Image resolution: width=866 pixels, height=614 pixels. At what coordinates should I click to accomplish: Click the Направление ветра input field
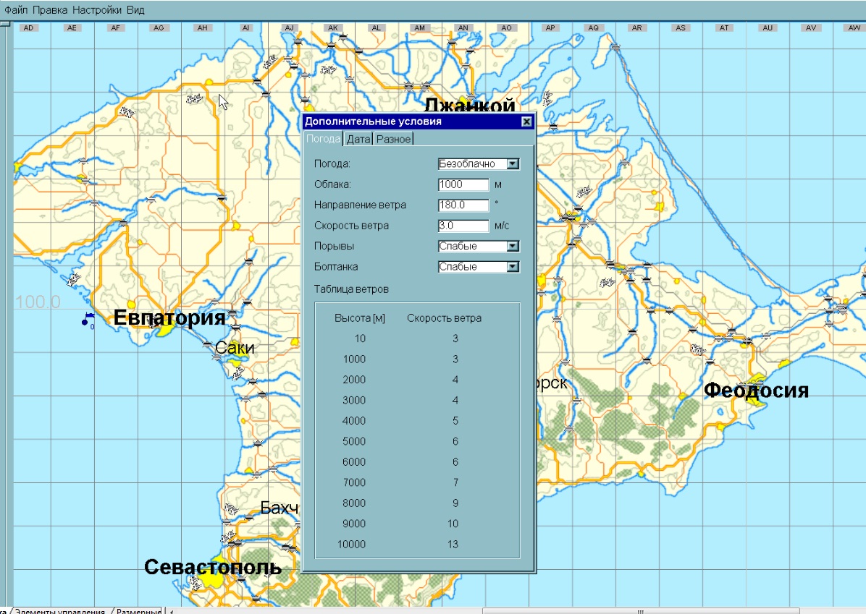463,205
